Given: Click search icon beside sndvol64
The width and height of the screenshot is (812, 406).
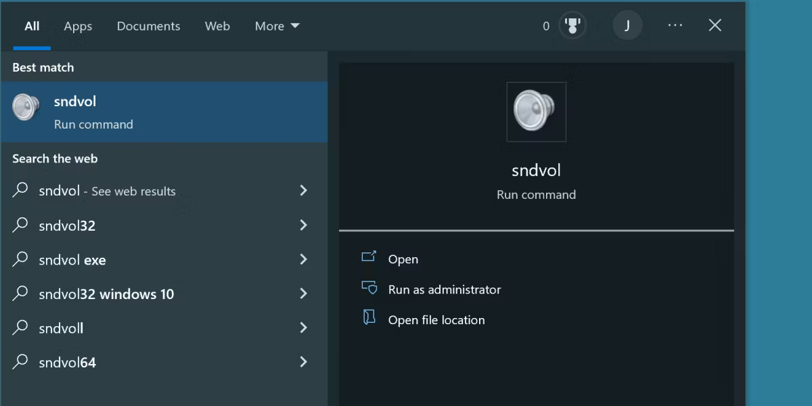Looking at the screenshot, I should (x=20, y=361).
